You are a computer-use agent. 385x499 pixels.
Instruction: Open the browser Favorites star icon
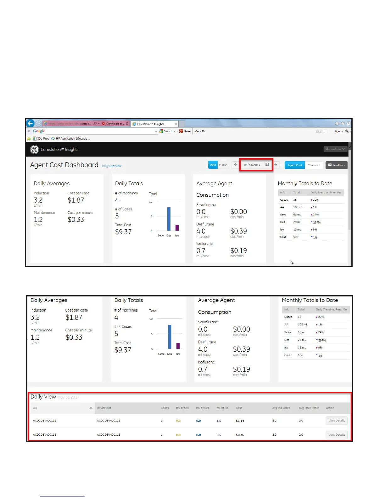pyautogui.click(x=343, y=123)
